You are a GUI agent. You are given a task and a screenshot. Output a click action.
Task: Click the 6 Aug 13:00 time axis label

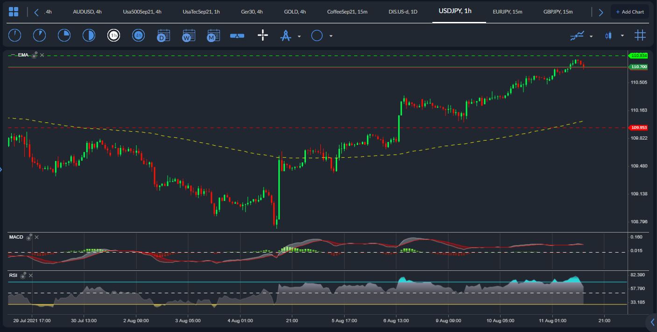[396, 321]
